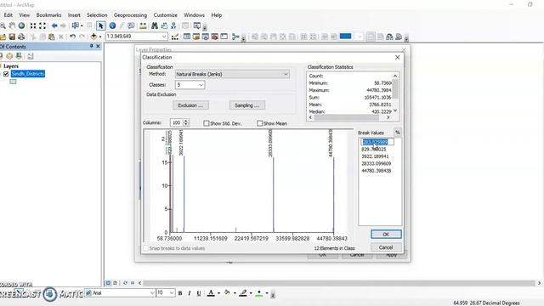Open the Python window icon

coord(224,37)
